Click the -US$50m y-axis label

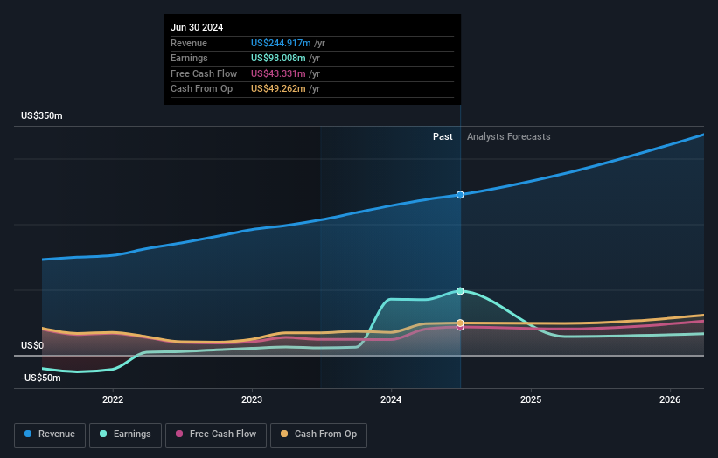click(x=41, y=378)
